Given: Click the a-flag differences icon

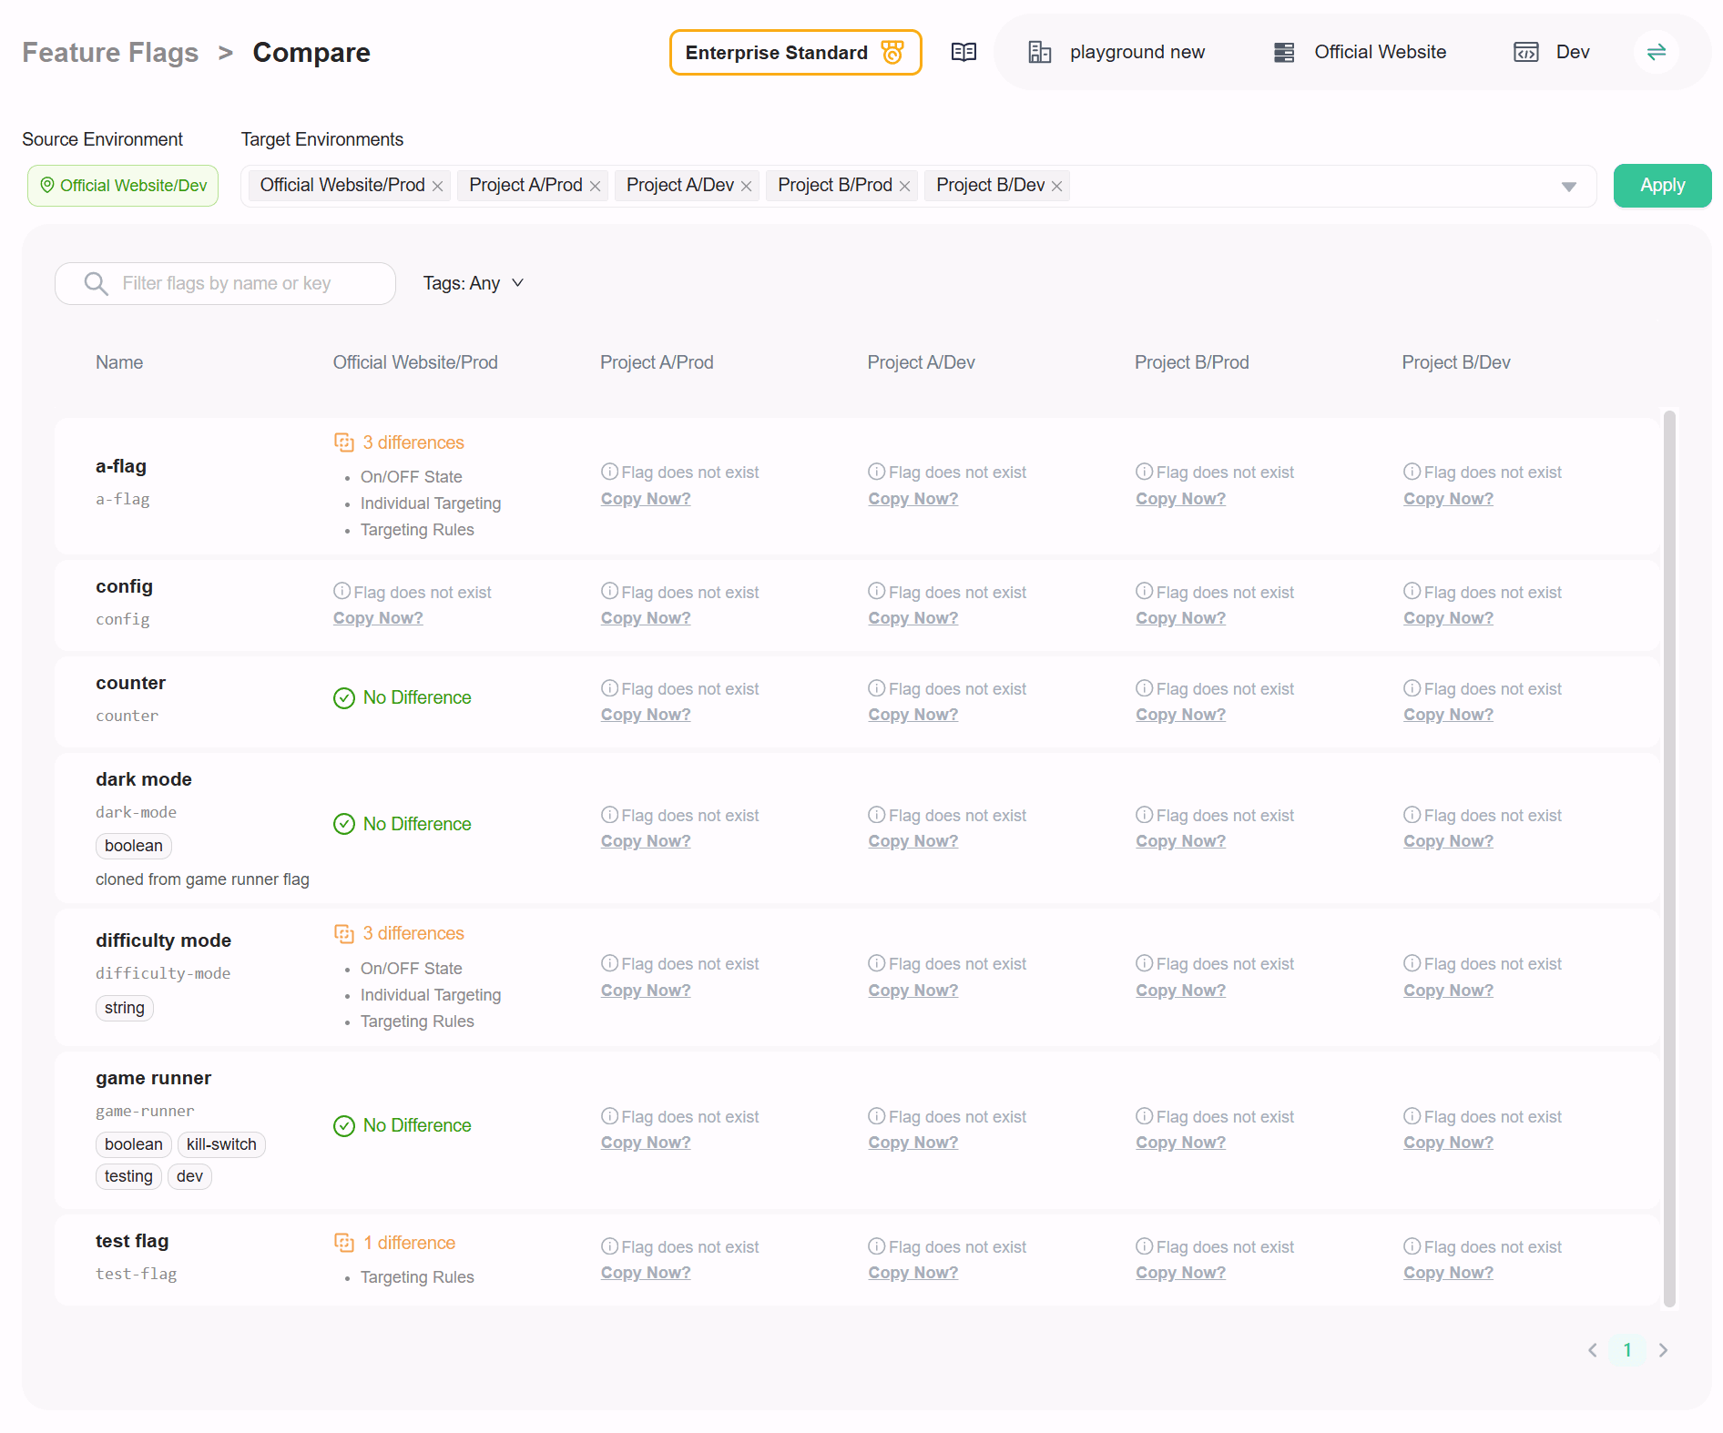Looking at the screenshot, I should click(x=343, y=442).
